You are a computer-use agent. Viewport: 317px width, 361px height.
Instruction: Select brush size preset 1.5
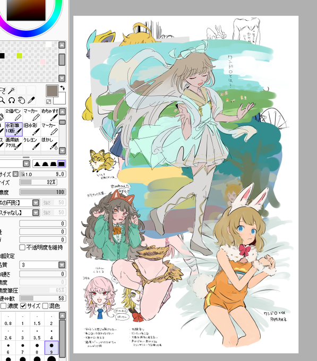(37, 320)
